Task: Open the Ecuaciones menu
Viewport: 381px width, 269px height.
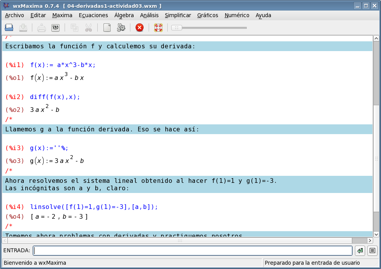Action: [93, 15]
